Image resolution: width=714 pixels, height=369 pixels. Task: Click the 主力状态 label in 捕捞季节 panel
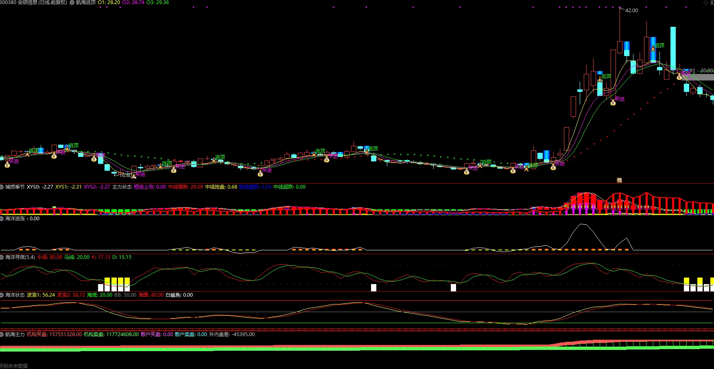[122, 187]
